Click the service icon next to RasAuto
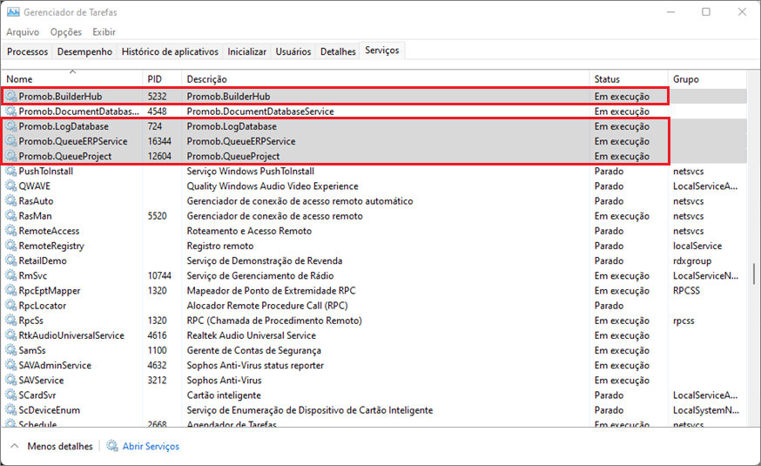Viewport: 761px width, 466px height. pyautogui.click(x=10, y=201)
